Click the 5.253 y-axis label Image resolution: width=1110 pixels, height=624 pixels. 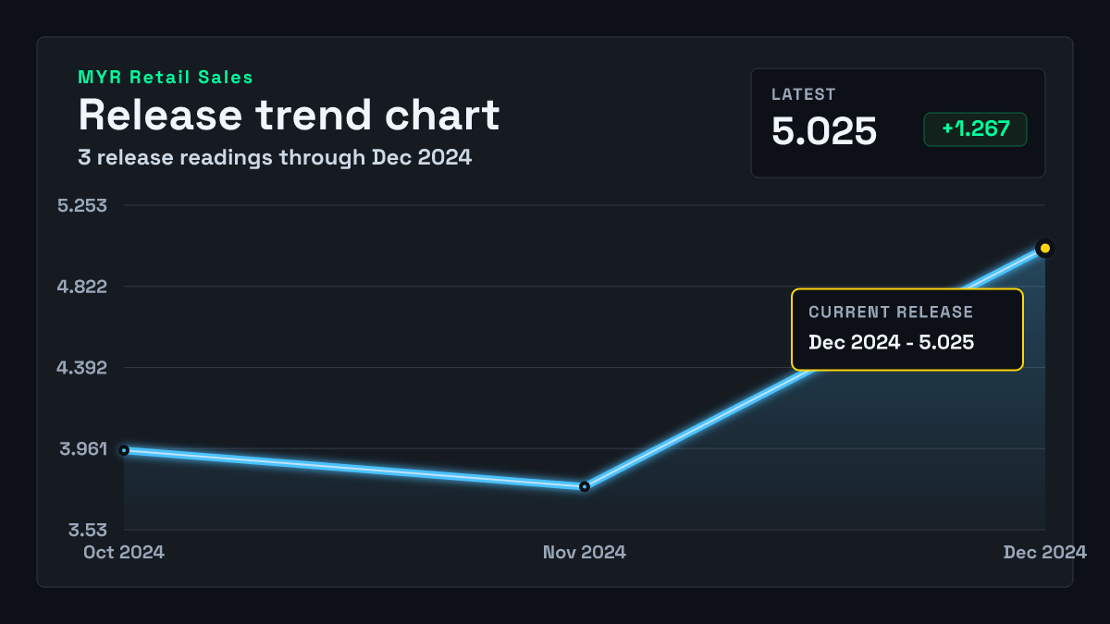(x=82, y=205)
